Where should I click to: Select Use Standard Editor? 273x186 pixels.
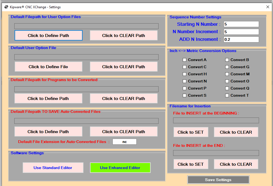pos(53,168)
